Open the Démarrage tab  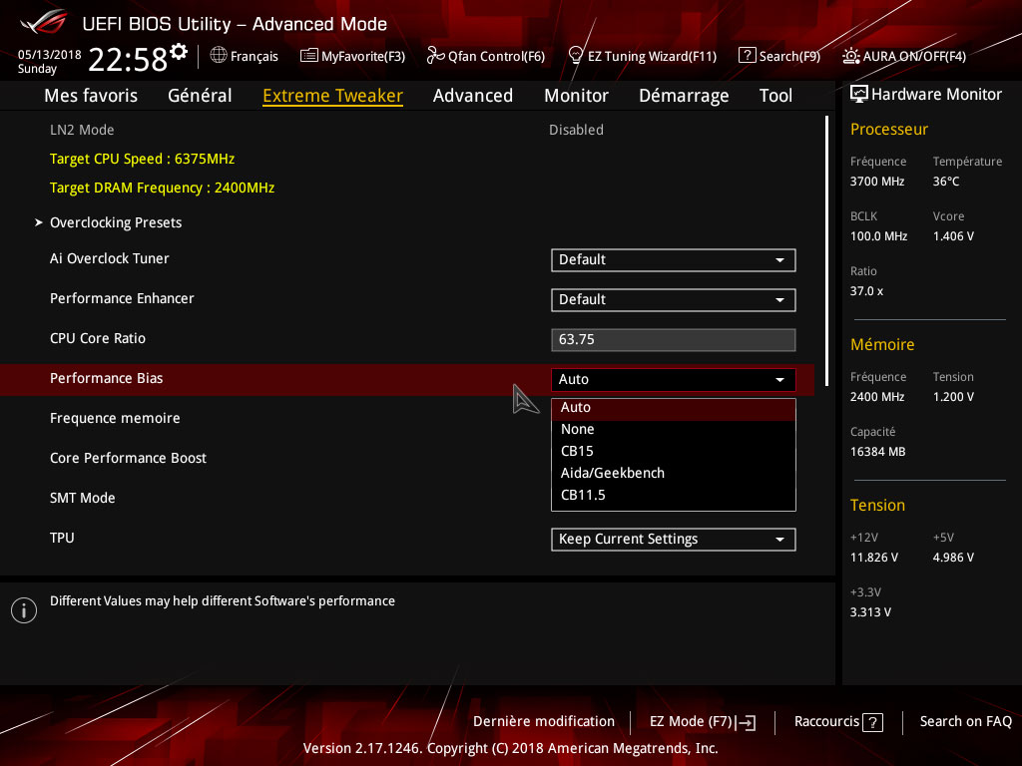pos(684,96)
